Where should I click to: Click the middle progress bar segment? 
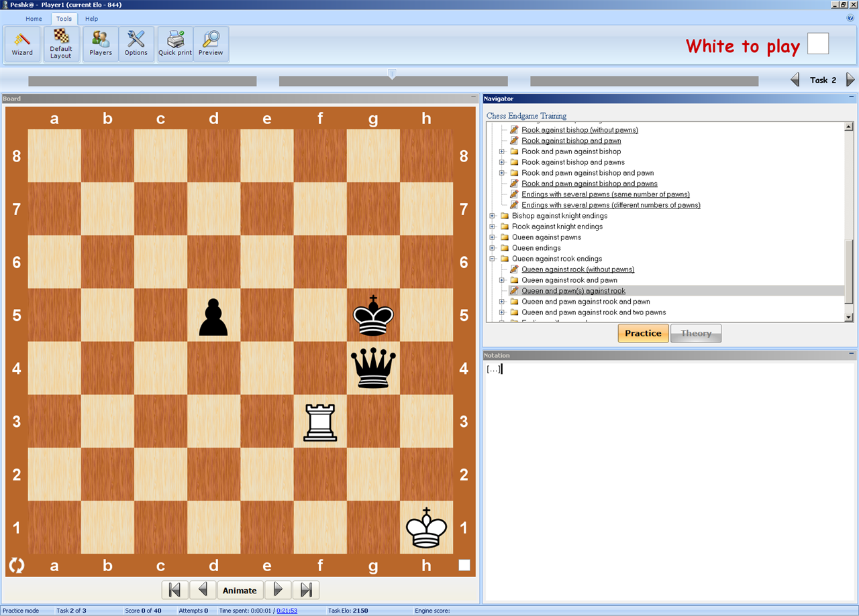[x=393, y=81]
